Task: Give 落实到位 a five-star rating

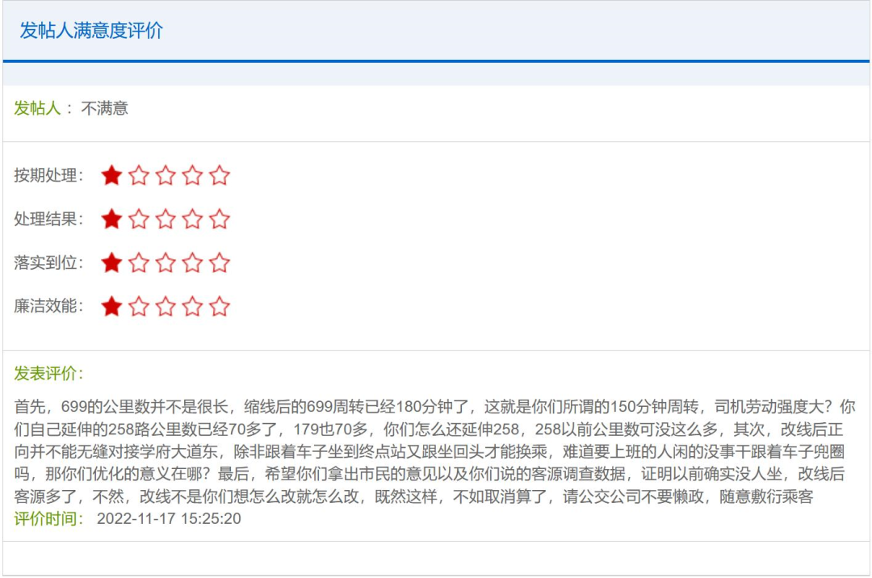Action: pos(220,263)
